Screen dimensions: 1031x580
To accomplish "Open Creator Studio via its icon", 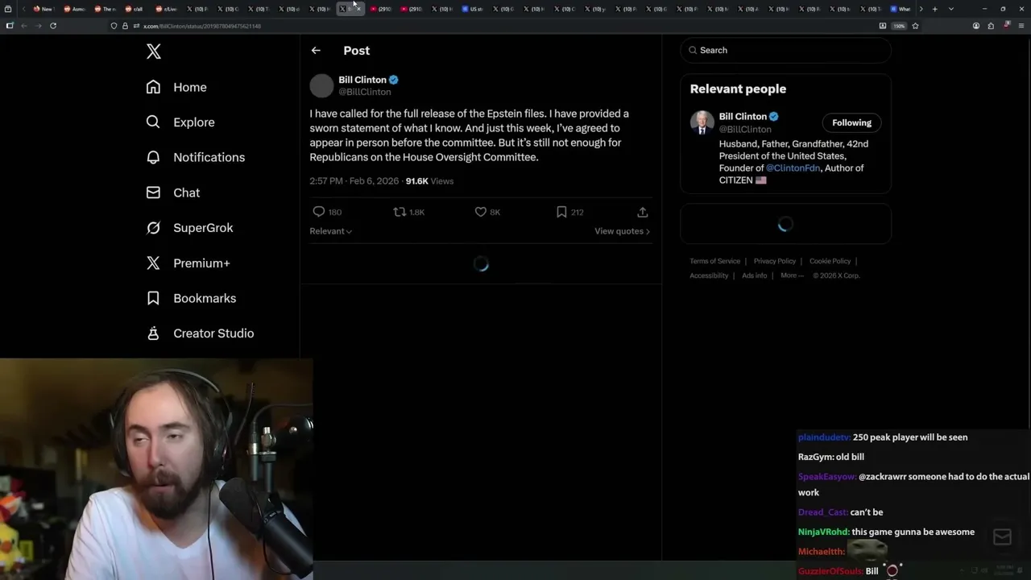I will (153, 333).
